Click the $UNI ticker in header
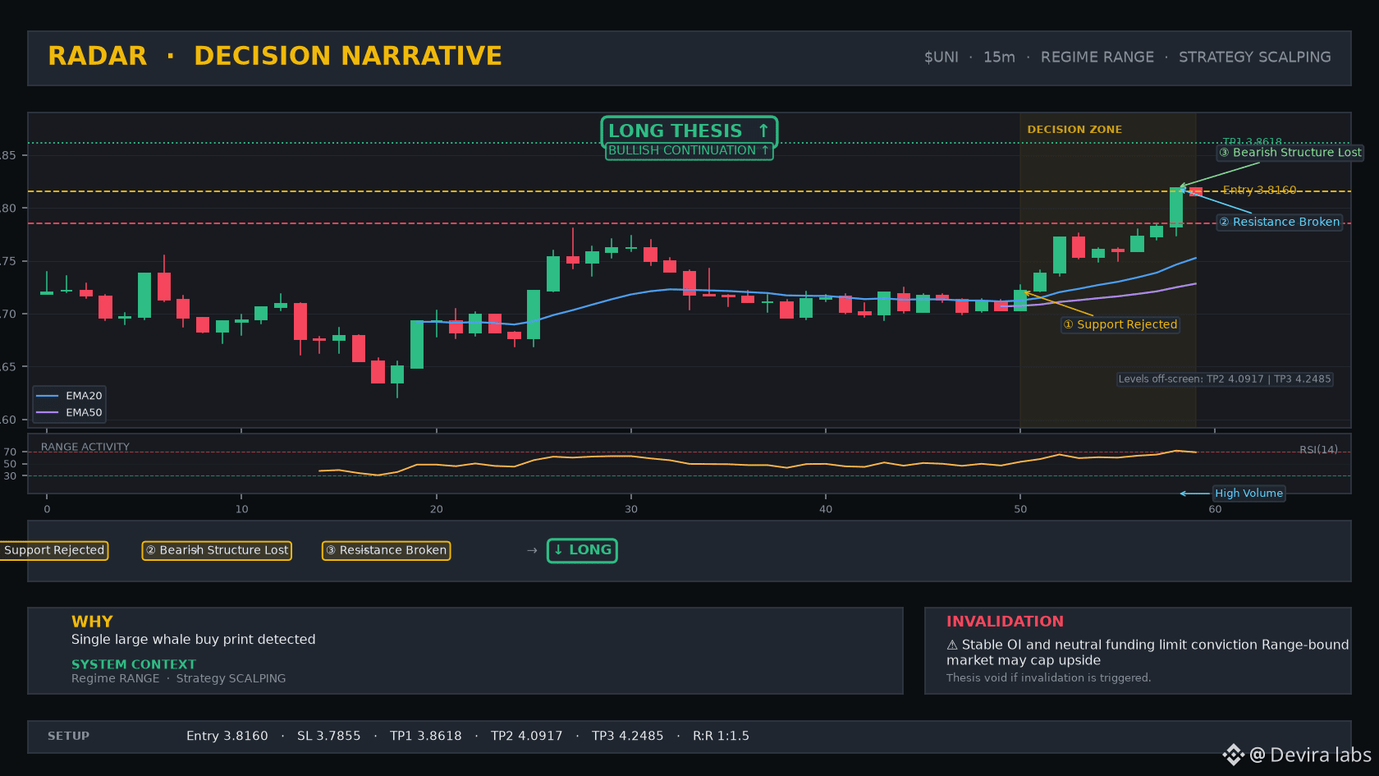The width and height of the screenshot is (1379, 776). click(941, 57)
